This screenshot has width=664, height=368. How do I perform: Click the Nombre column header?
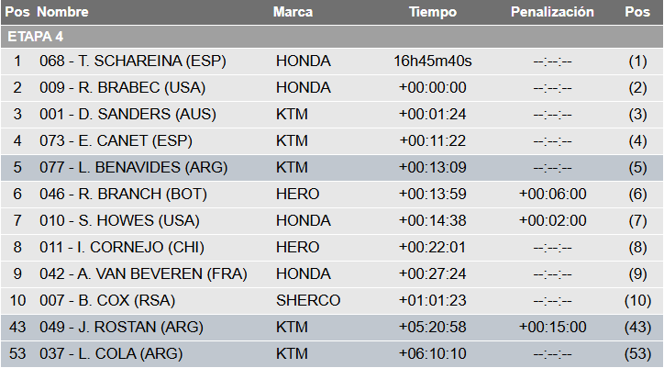tap(63, 12)
